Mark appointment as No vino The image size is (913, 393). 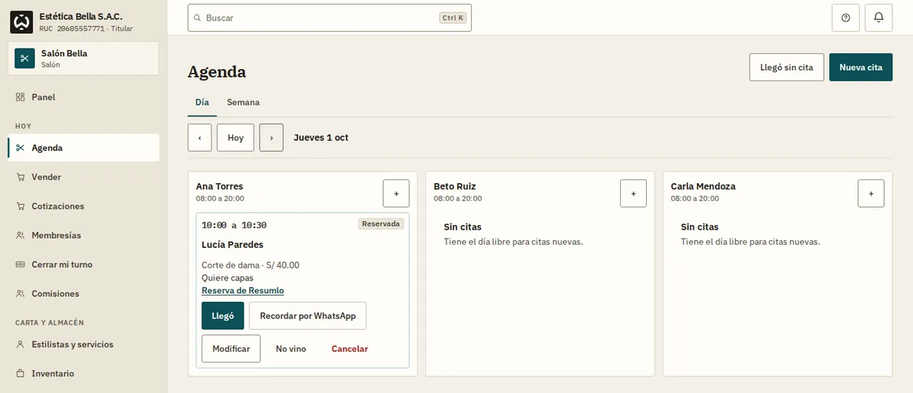(x=291, y=348)
